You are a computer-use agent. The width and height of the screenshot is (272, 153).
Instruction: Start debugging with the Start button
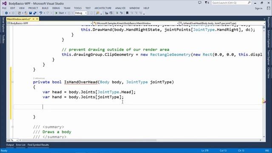pos(59,13)
